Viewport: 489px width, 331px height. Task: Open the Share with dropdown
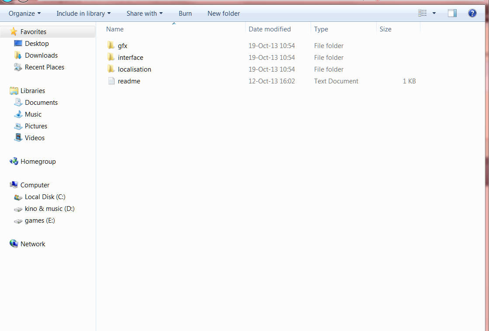tap(144, 14)
